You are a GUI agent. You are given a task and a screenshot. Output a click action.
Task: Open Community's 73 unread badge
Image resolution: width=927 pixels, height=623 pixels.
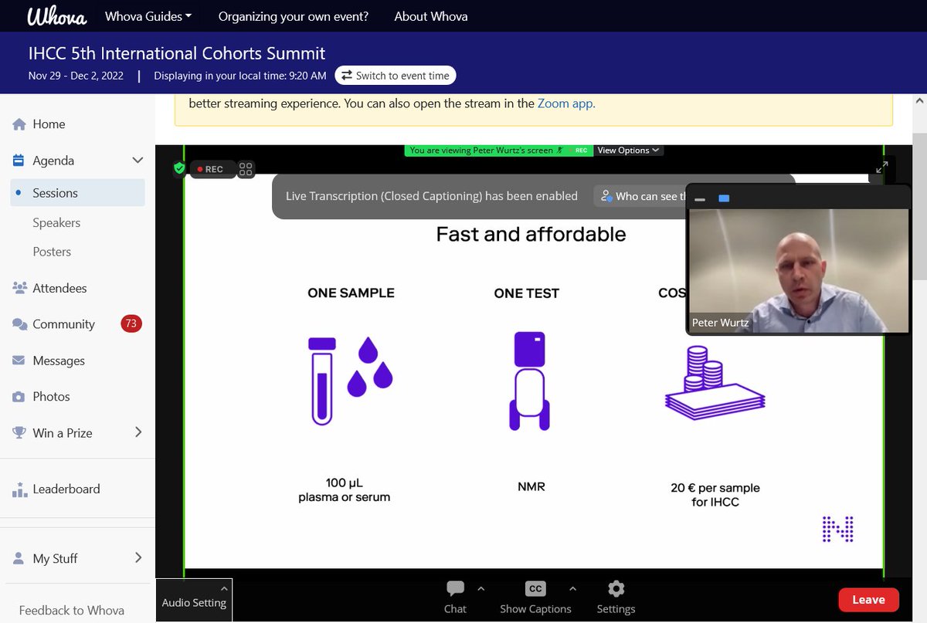tap(131, 323)
